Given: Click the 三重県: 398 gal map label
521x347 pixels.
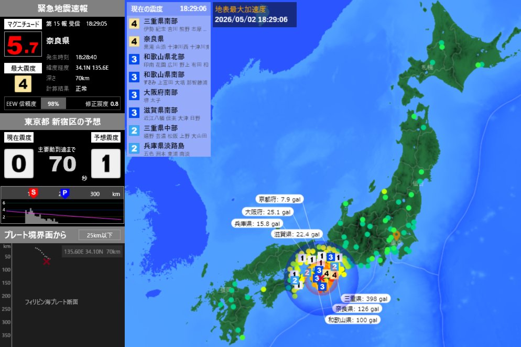Looking at the screenshot, I should tap(365, 299).
